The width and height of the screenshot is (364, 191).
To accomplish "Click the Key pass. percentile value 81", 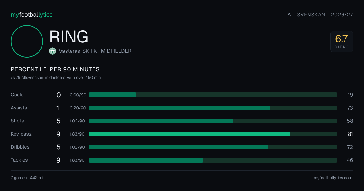I will pyautogui.click(x=350, y=134).
